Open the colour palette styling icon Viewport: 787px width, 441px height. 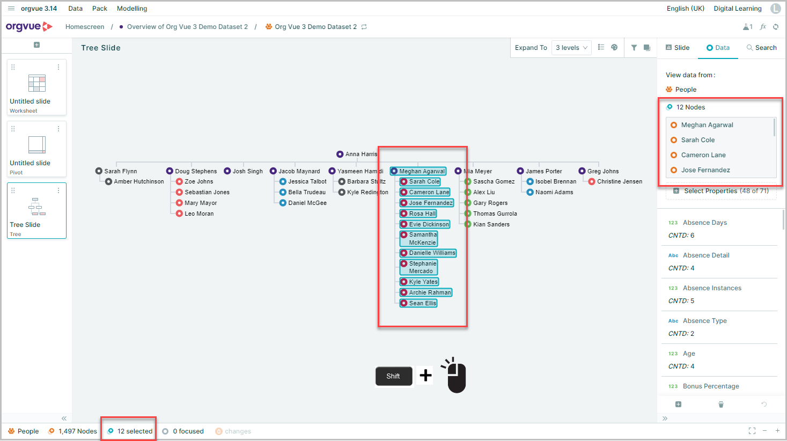[x=614, y=48]
